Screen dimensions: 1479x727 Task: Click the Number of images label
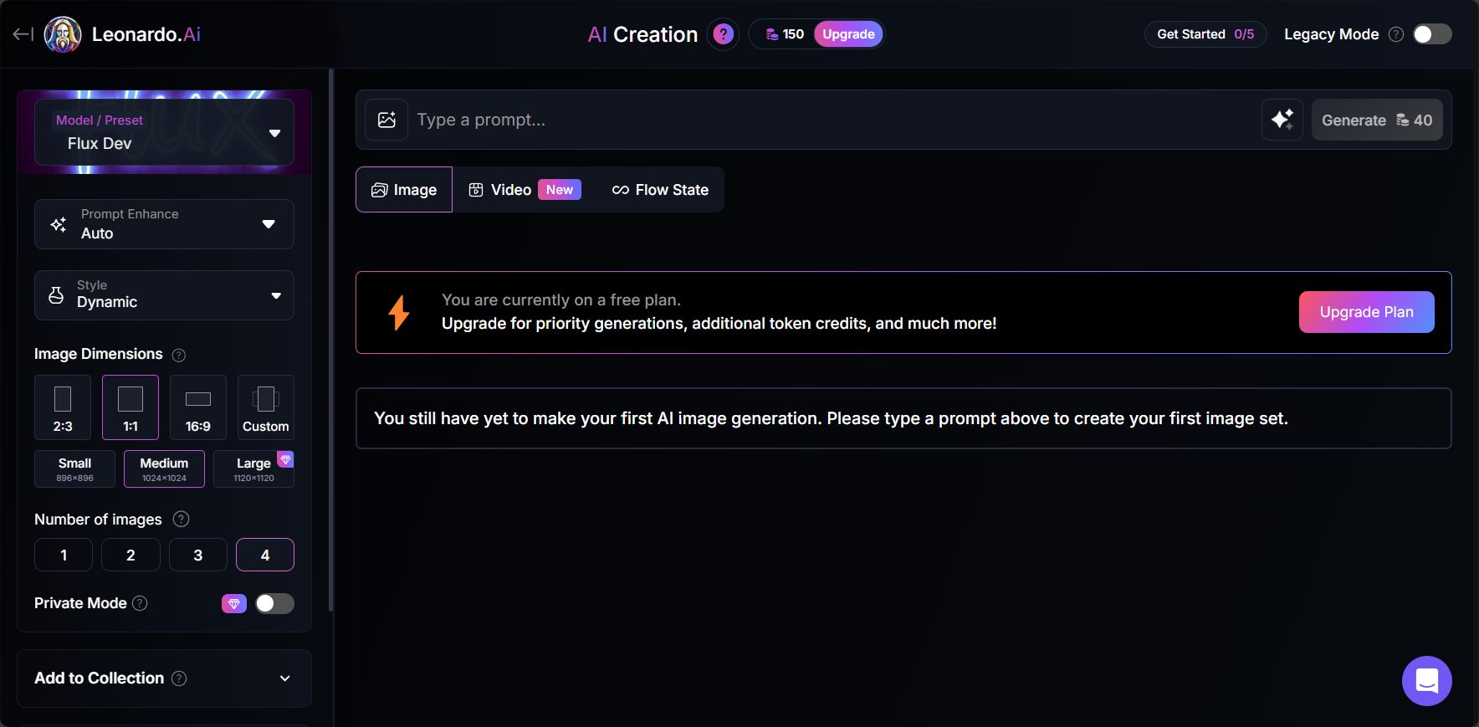tap(98, 520)
